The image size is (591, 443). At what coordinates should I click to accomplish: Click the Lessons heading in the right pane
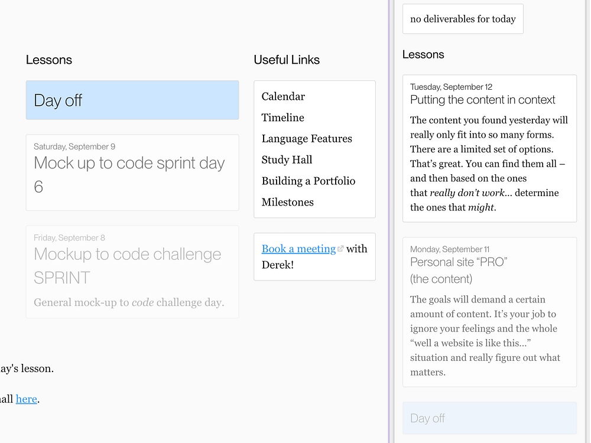pos(423,54)
